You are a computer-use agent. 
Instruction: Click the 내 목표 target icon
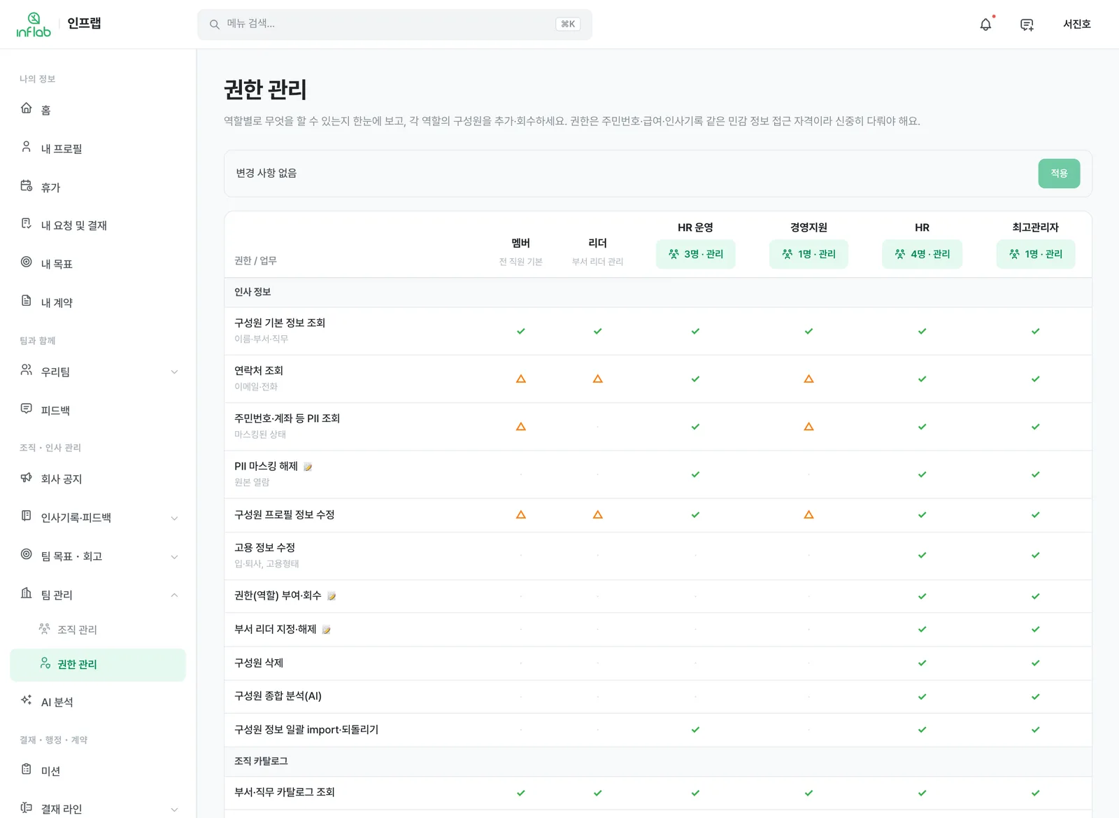pos(27,262)
